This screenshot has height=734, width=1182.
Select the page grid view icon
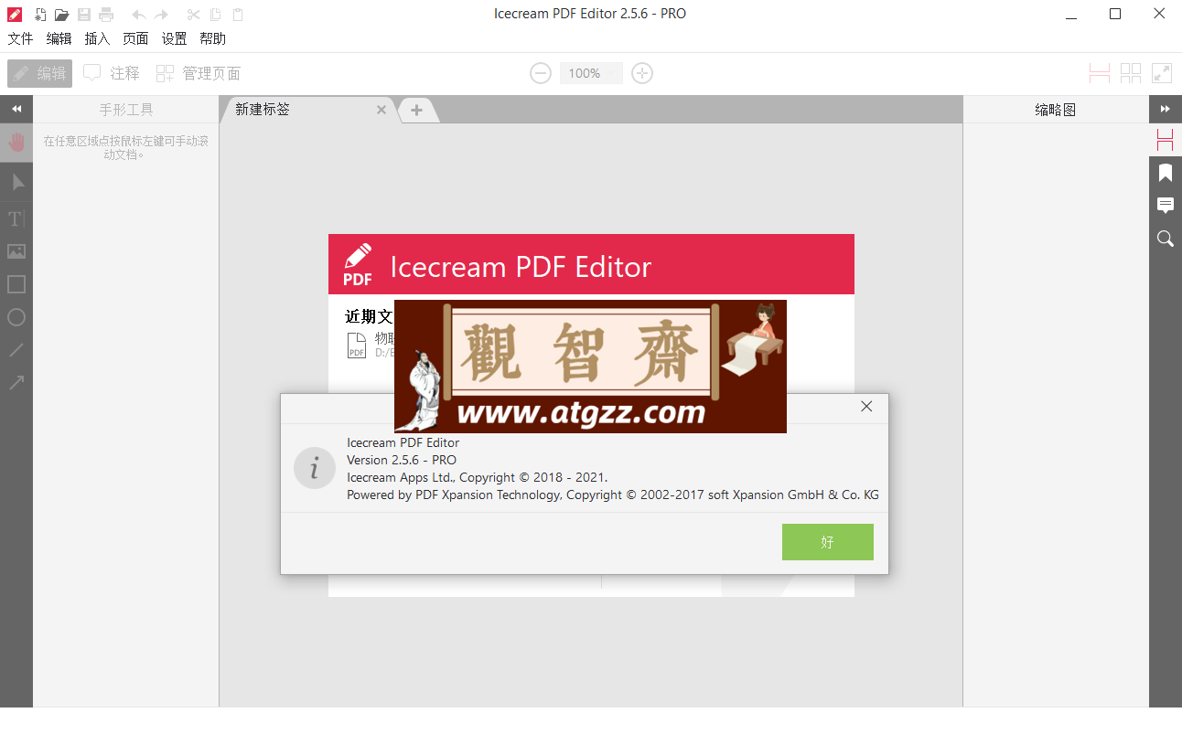coord(1131,73)
